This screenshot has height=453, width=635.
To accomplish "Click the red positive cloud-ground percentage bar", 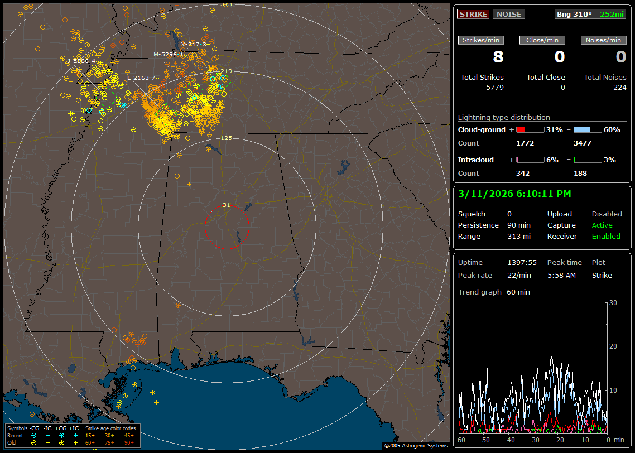I will [x=530, y=129].
